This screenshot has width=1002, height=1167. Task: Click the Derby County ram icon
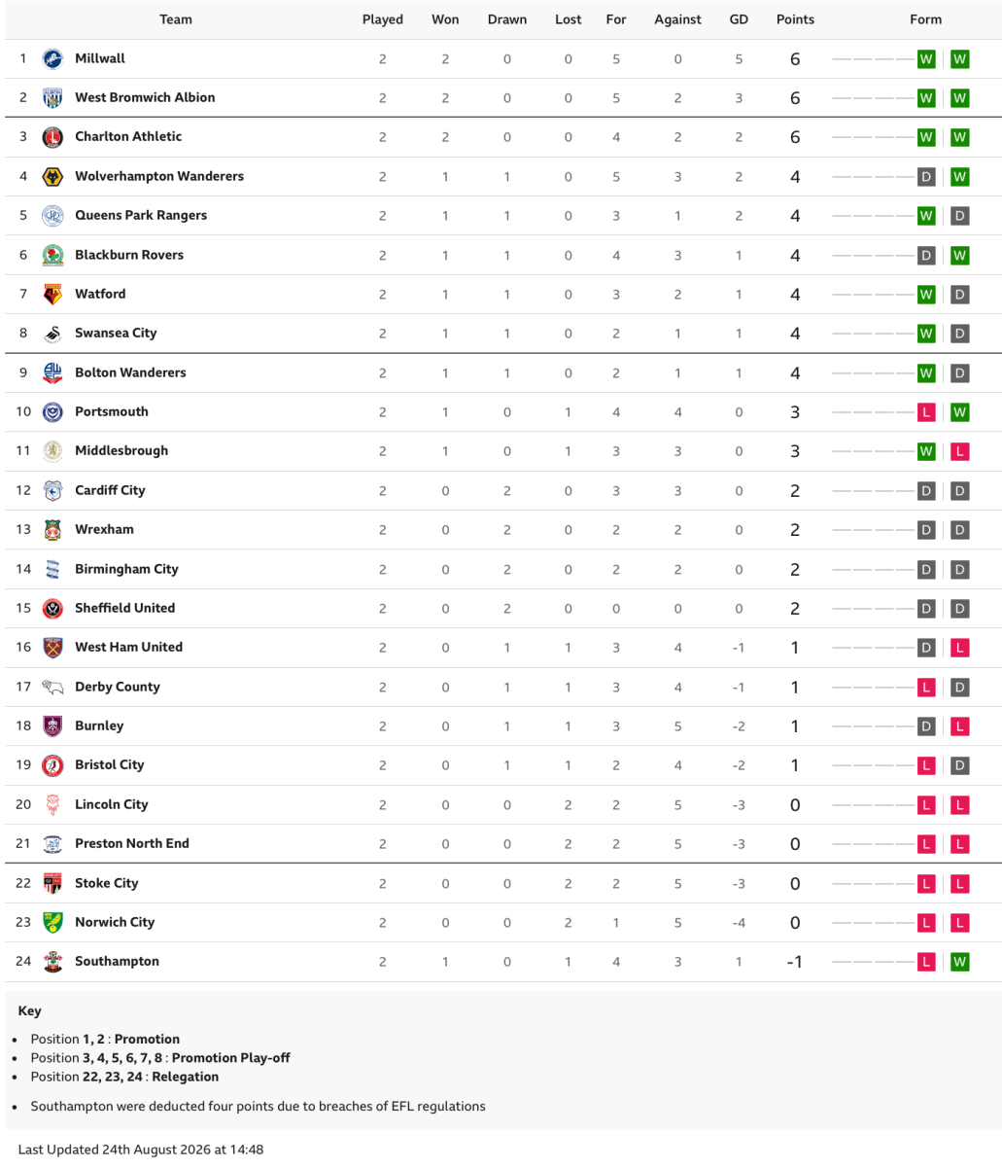[x=52, y=687]
